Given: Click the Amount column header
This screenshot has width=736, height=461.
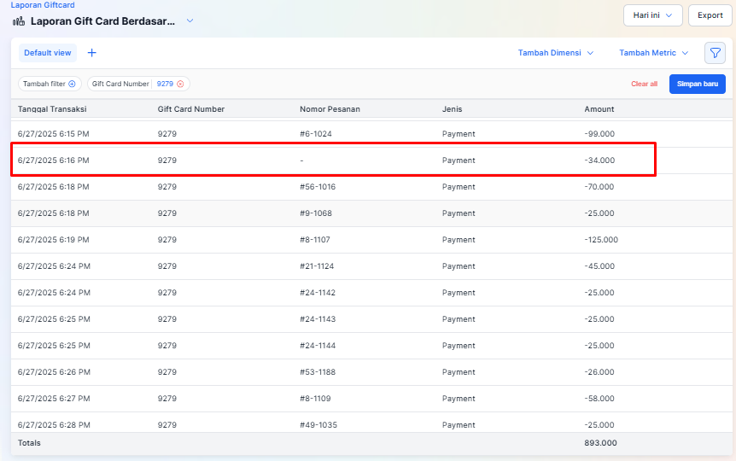Looking at the screenshot, I should pos(599,109).
